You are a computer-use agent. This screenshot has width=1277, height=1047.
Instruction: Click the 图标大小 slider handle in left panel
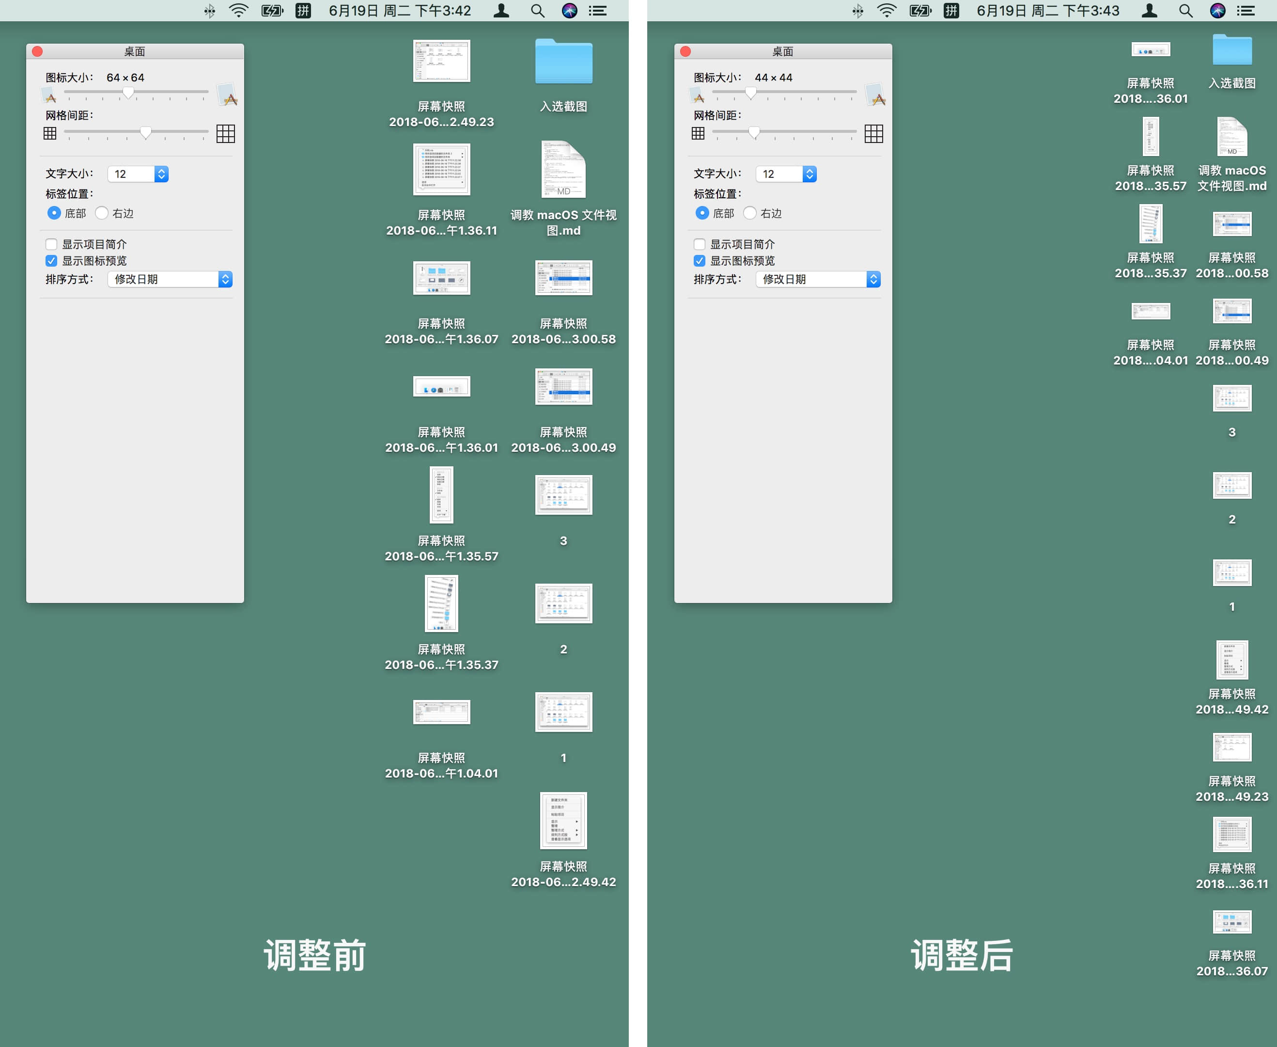128,92
